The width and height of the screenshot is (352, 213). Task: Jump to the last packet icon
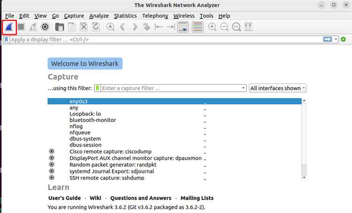tap(171, 27)
